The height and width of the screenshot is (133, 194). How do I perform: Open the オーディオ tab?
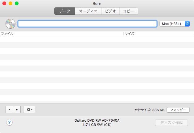[88, 11]
